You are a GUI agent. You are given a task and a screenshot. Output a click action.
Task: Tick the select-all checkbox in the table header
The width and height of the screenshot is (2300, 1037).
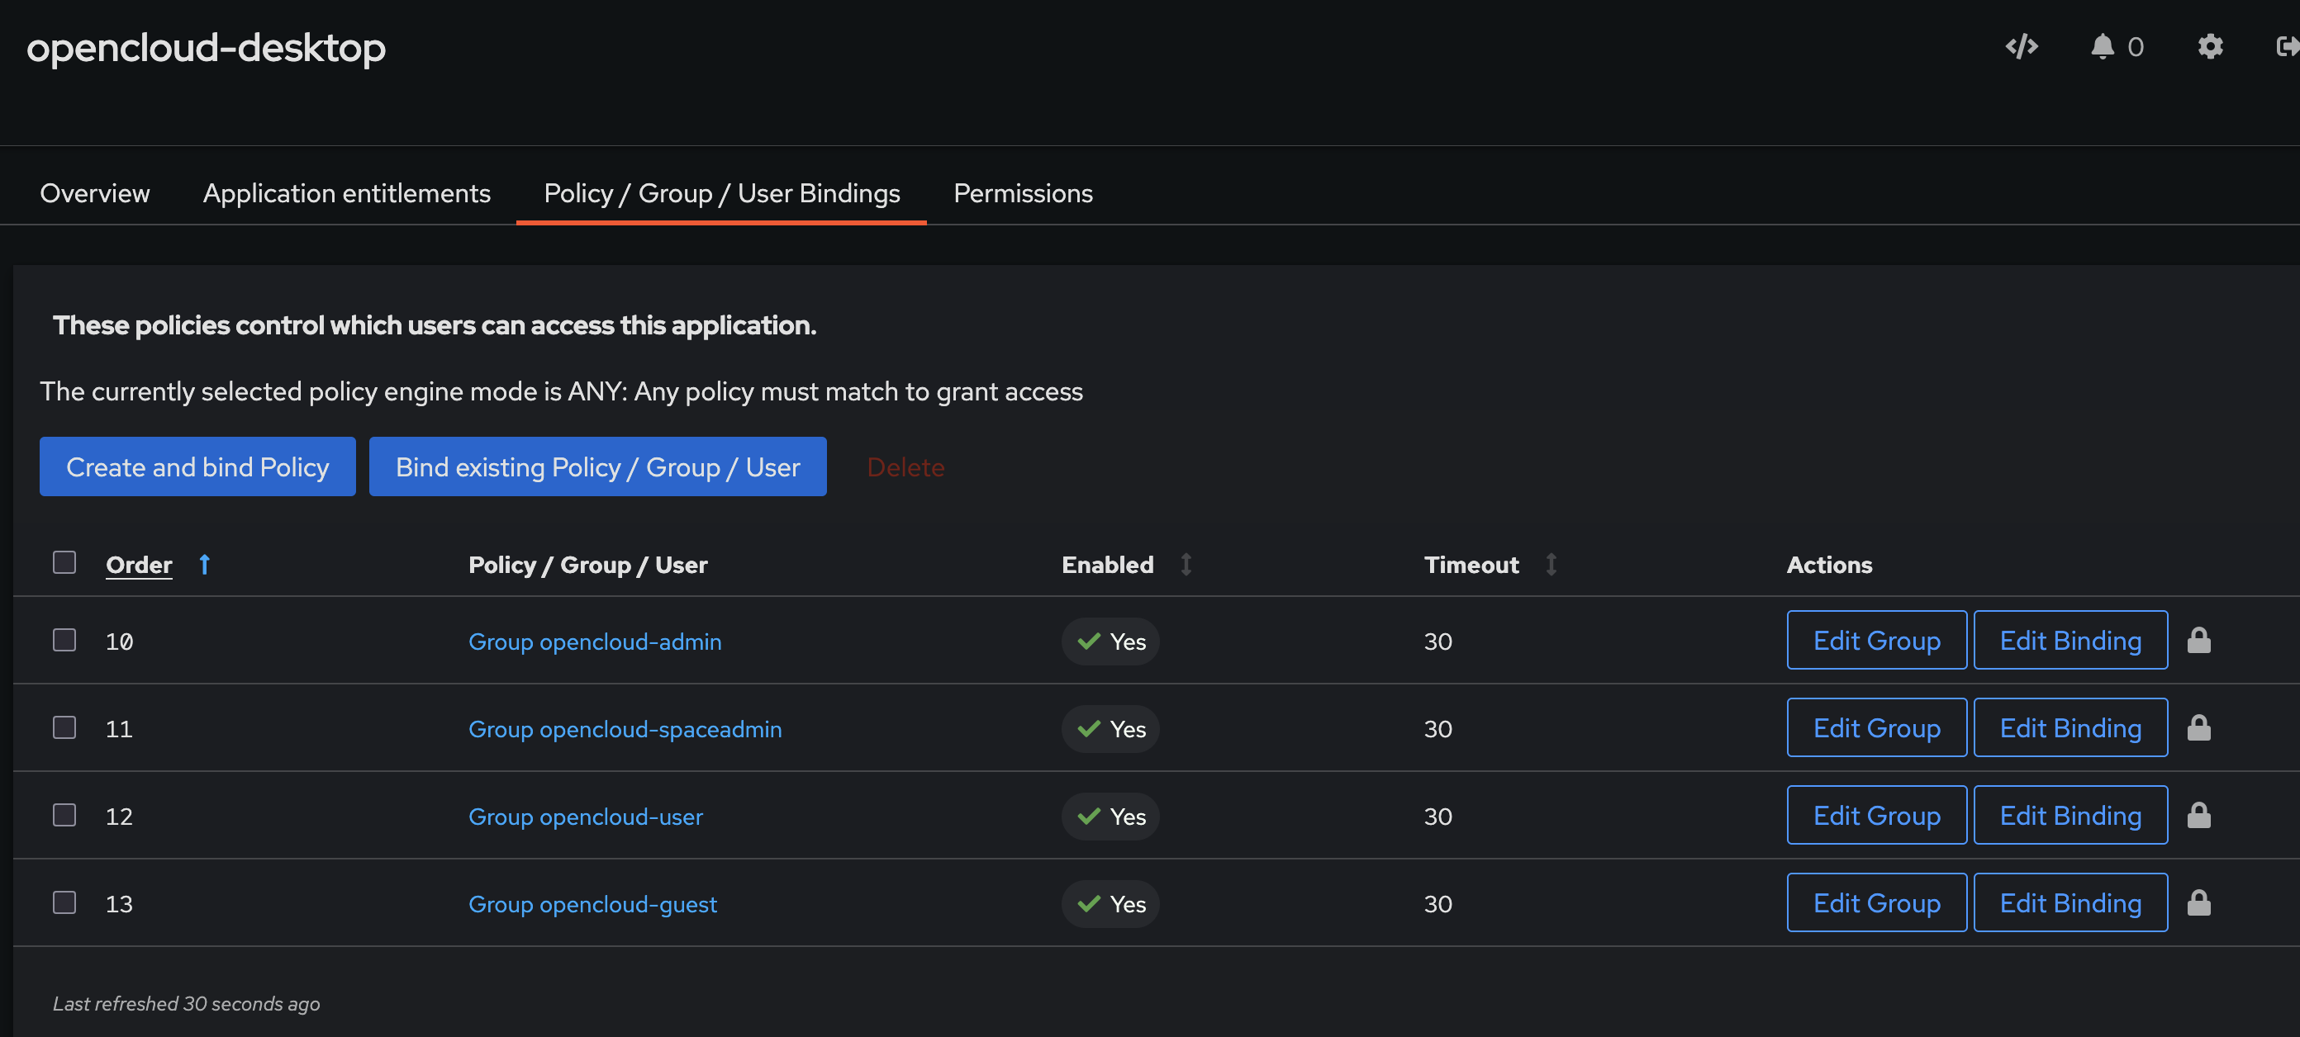coord(64,562)
